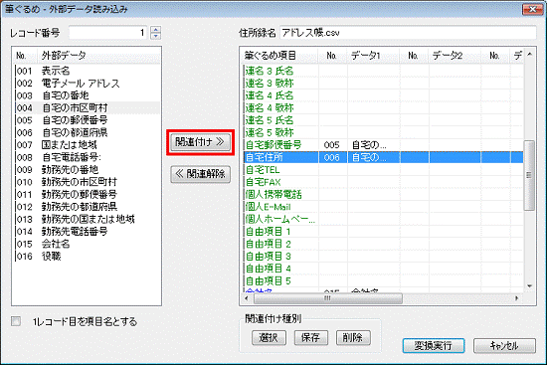Click vertical scrollbar up arrow
This screenshot has width=547, height=365.
click(529, 54)
